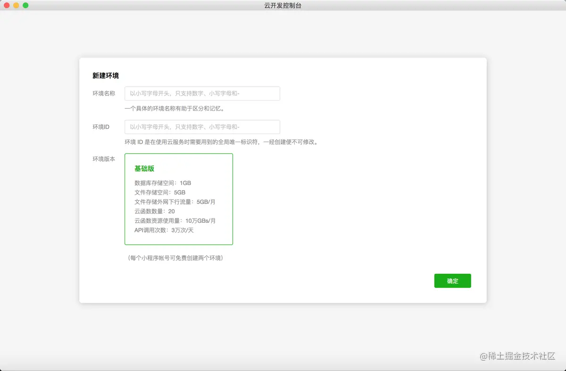Click the 新建环境 heading
Screen dimensions: 566x371
pos(106,76)
